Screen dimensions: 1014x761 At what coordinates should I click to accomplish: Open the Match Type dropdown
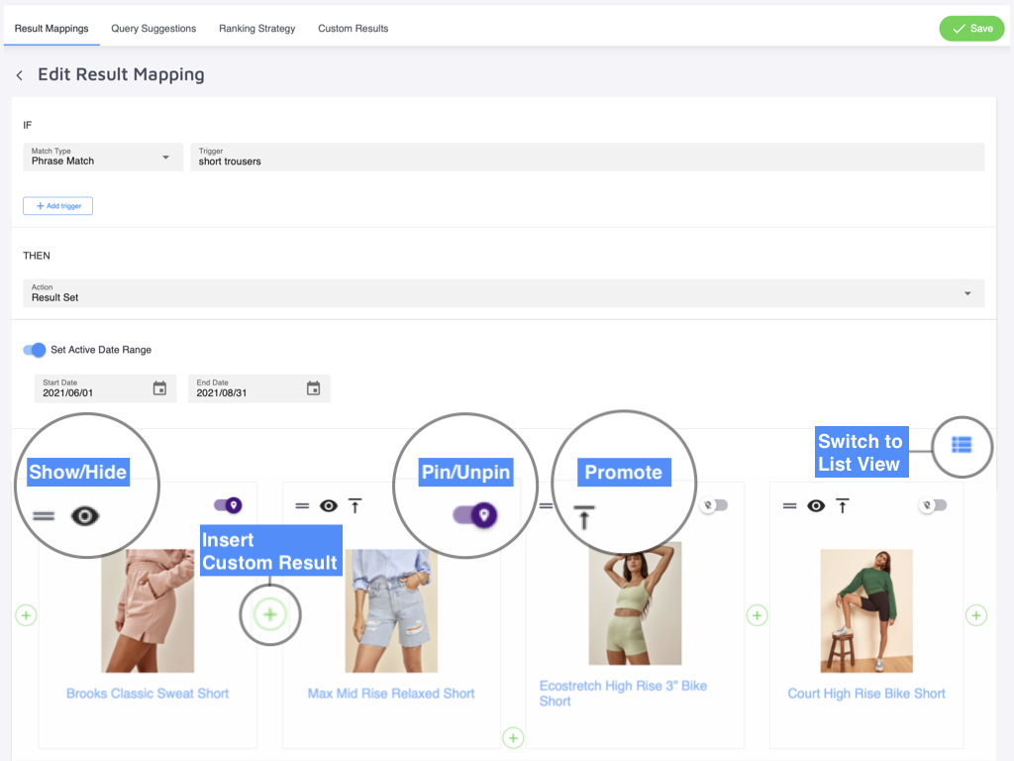click(102, 157)
